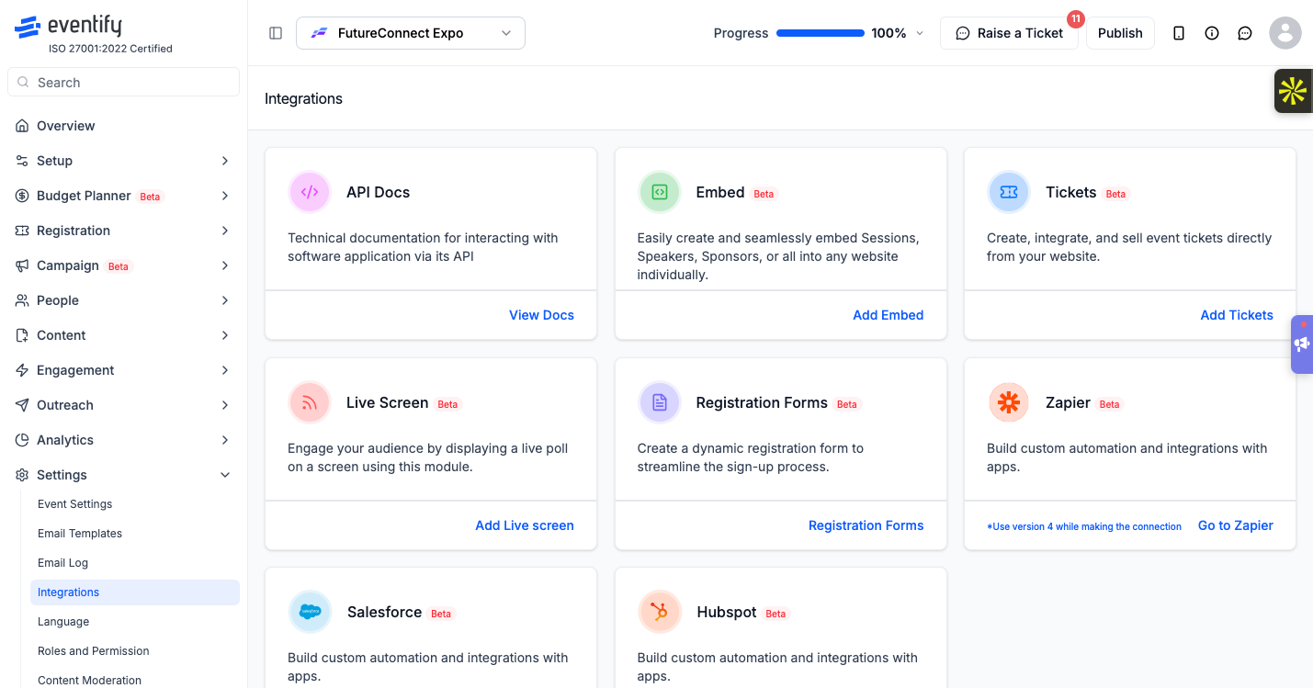
Task: Click the Hubspot logo icon
Action: tap(659, 612)
